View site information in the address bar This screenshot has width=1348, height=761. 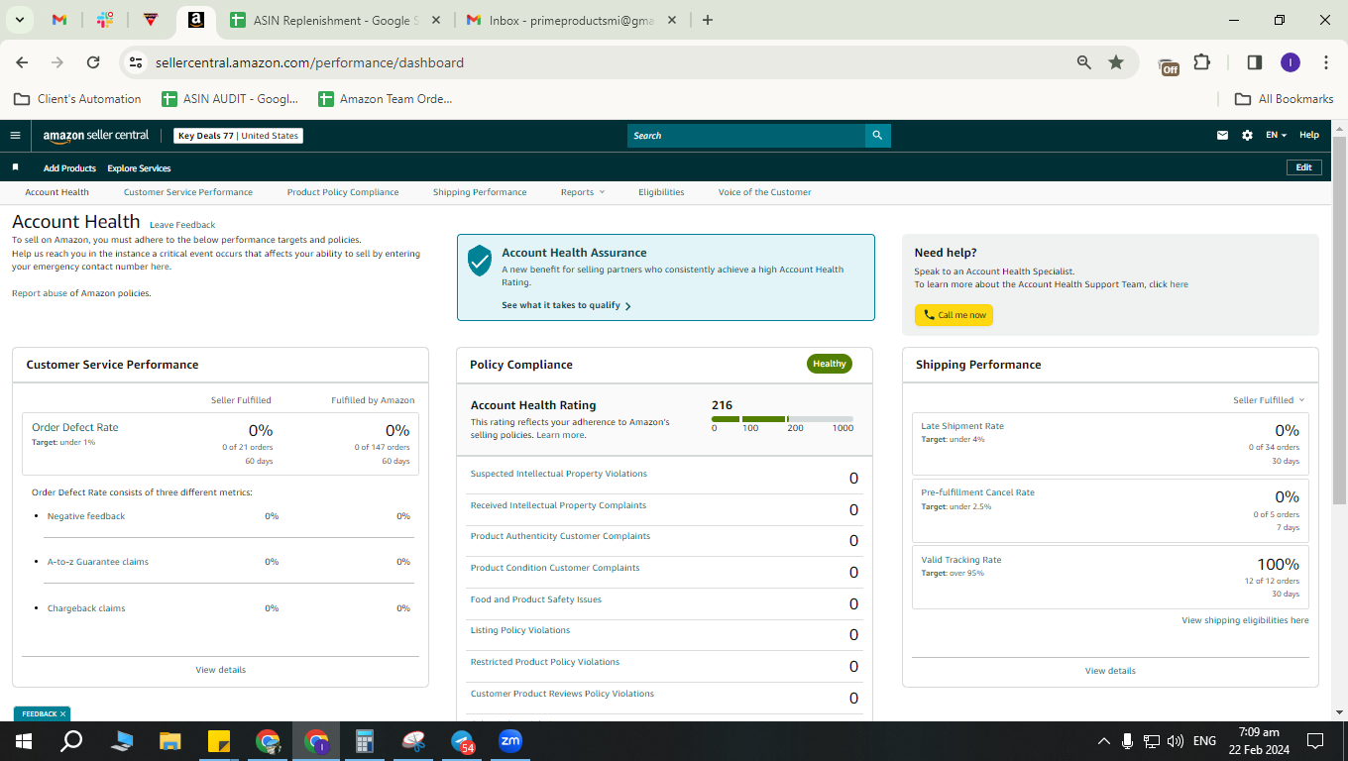click(137, 62)
